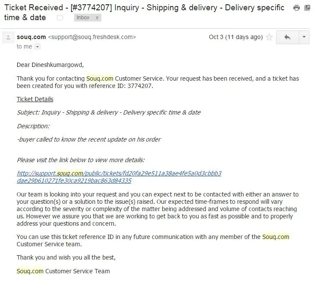
Task: Click the Reply arrow button
Action: click(x=287, y=37)
